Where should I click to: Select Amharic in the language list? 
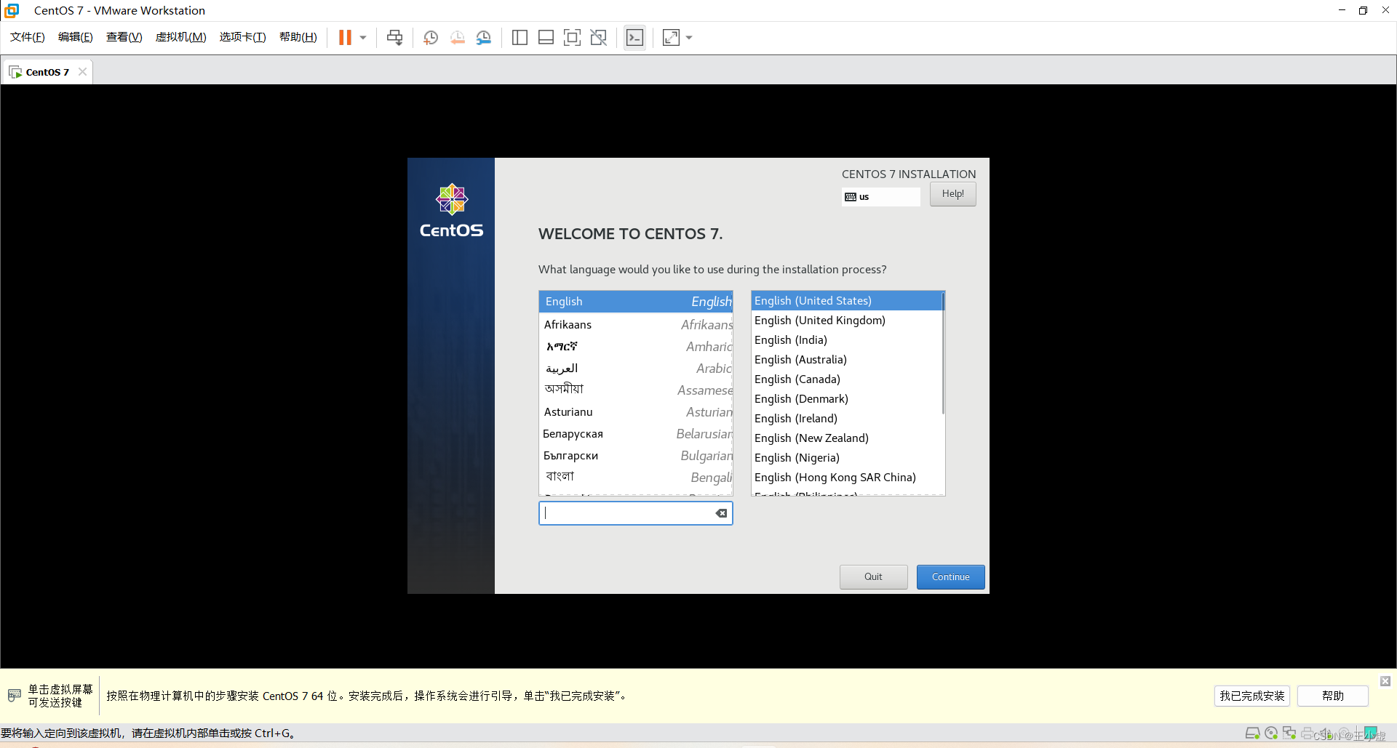click(636, 347)
